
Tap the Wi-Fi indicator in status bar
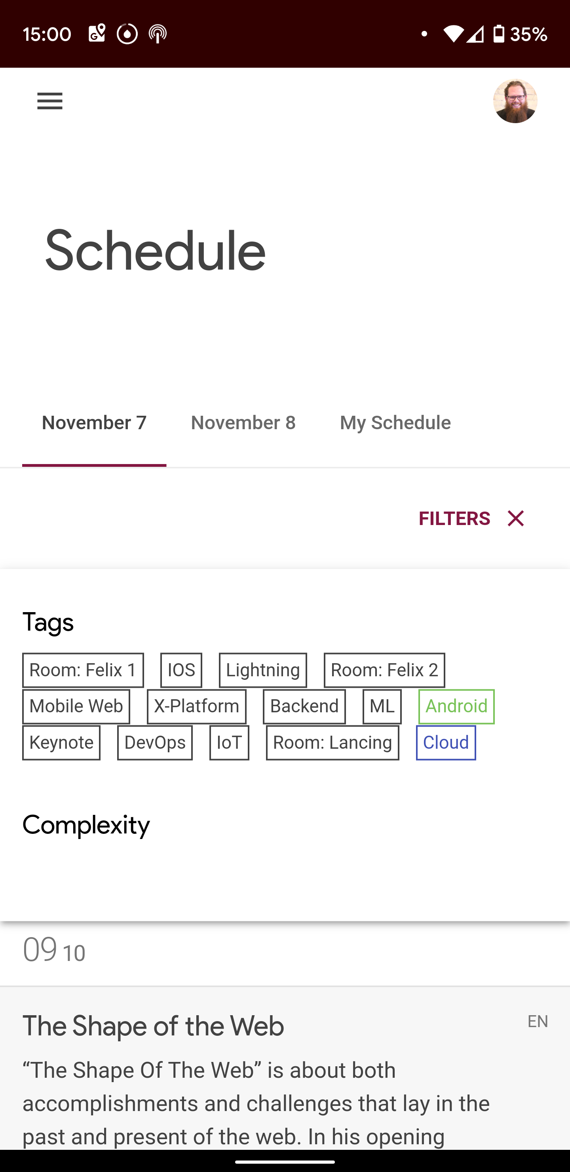(x=454, y=33)
